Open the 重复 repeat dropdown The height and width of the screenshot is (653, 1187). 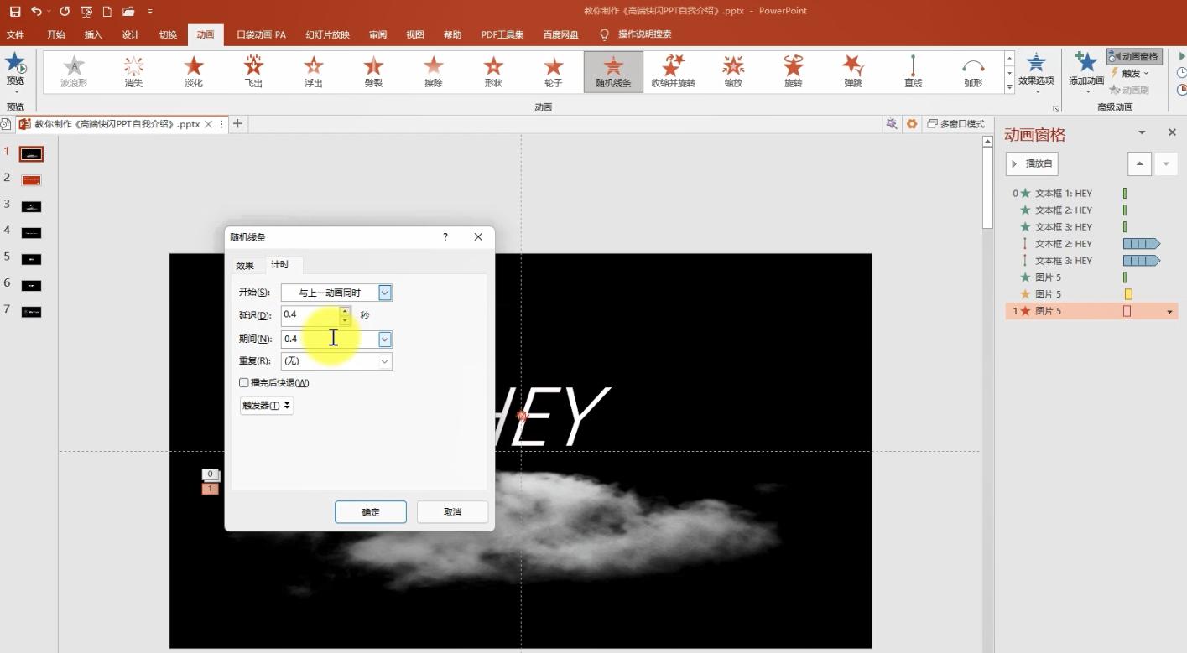tap(384, 361)
